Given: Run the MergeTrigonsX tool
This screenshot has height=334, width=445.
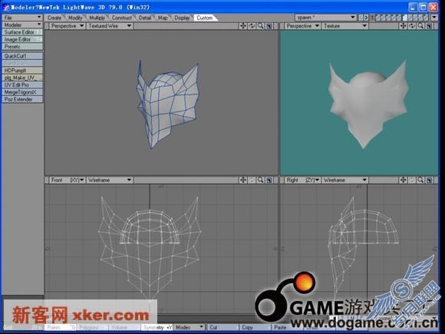Looking at the screenshot, I should tap(22, 92).
